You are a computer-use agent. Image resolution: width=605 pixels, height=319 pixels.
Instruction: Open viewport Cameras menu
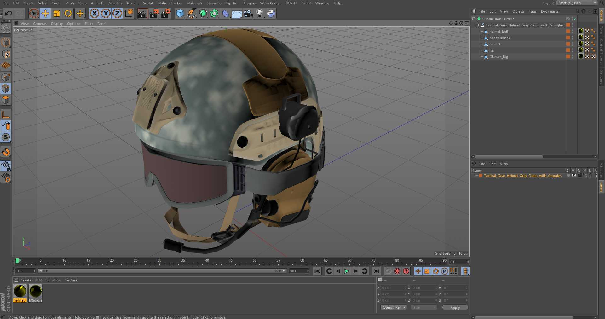pos(40,24)
